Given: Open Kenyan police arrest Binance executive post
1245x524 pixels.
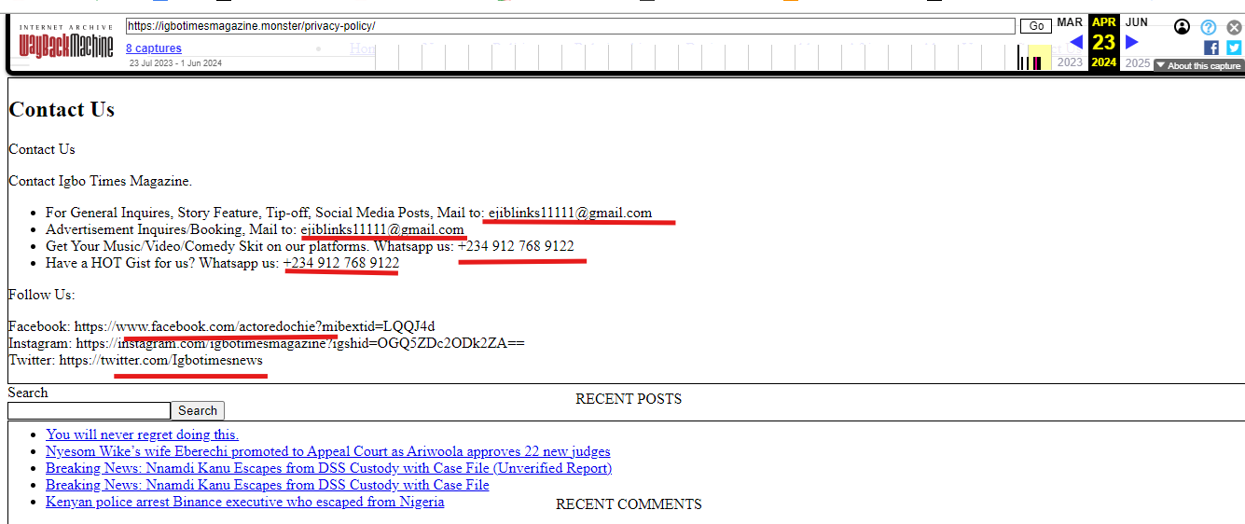Looking at the screenshot, I should [245, 502].
